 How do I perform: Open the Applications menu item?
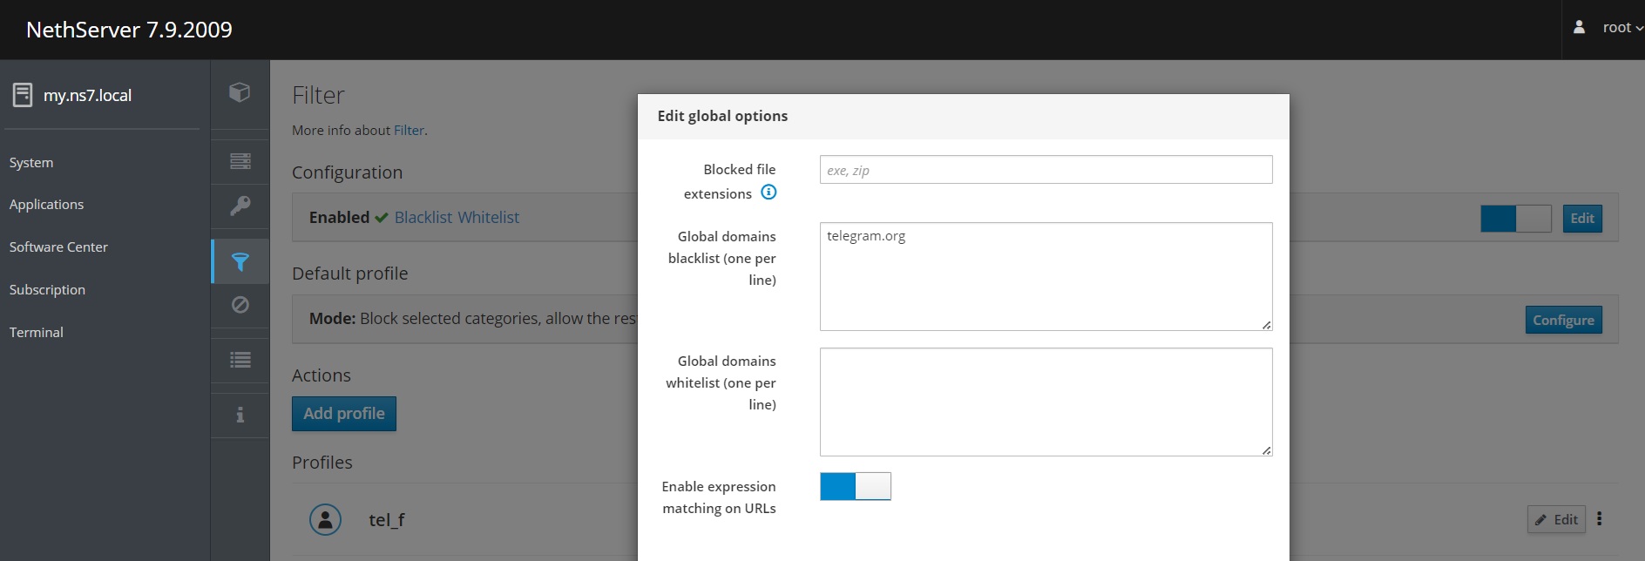(47, 205)
